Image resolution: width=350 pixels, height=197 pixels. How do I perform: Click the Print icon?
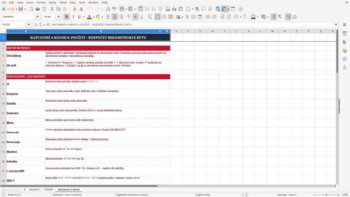click(38, 9)
